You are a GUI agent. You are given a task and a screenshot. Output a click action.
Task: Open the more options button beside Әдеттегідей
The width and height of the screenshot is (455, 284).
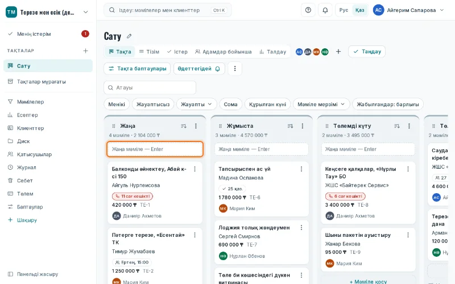click(235, 69)
